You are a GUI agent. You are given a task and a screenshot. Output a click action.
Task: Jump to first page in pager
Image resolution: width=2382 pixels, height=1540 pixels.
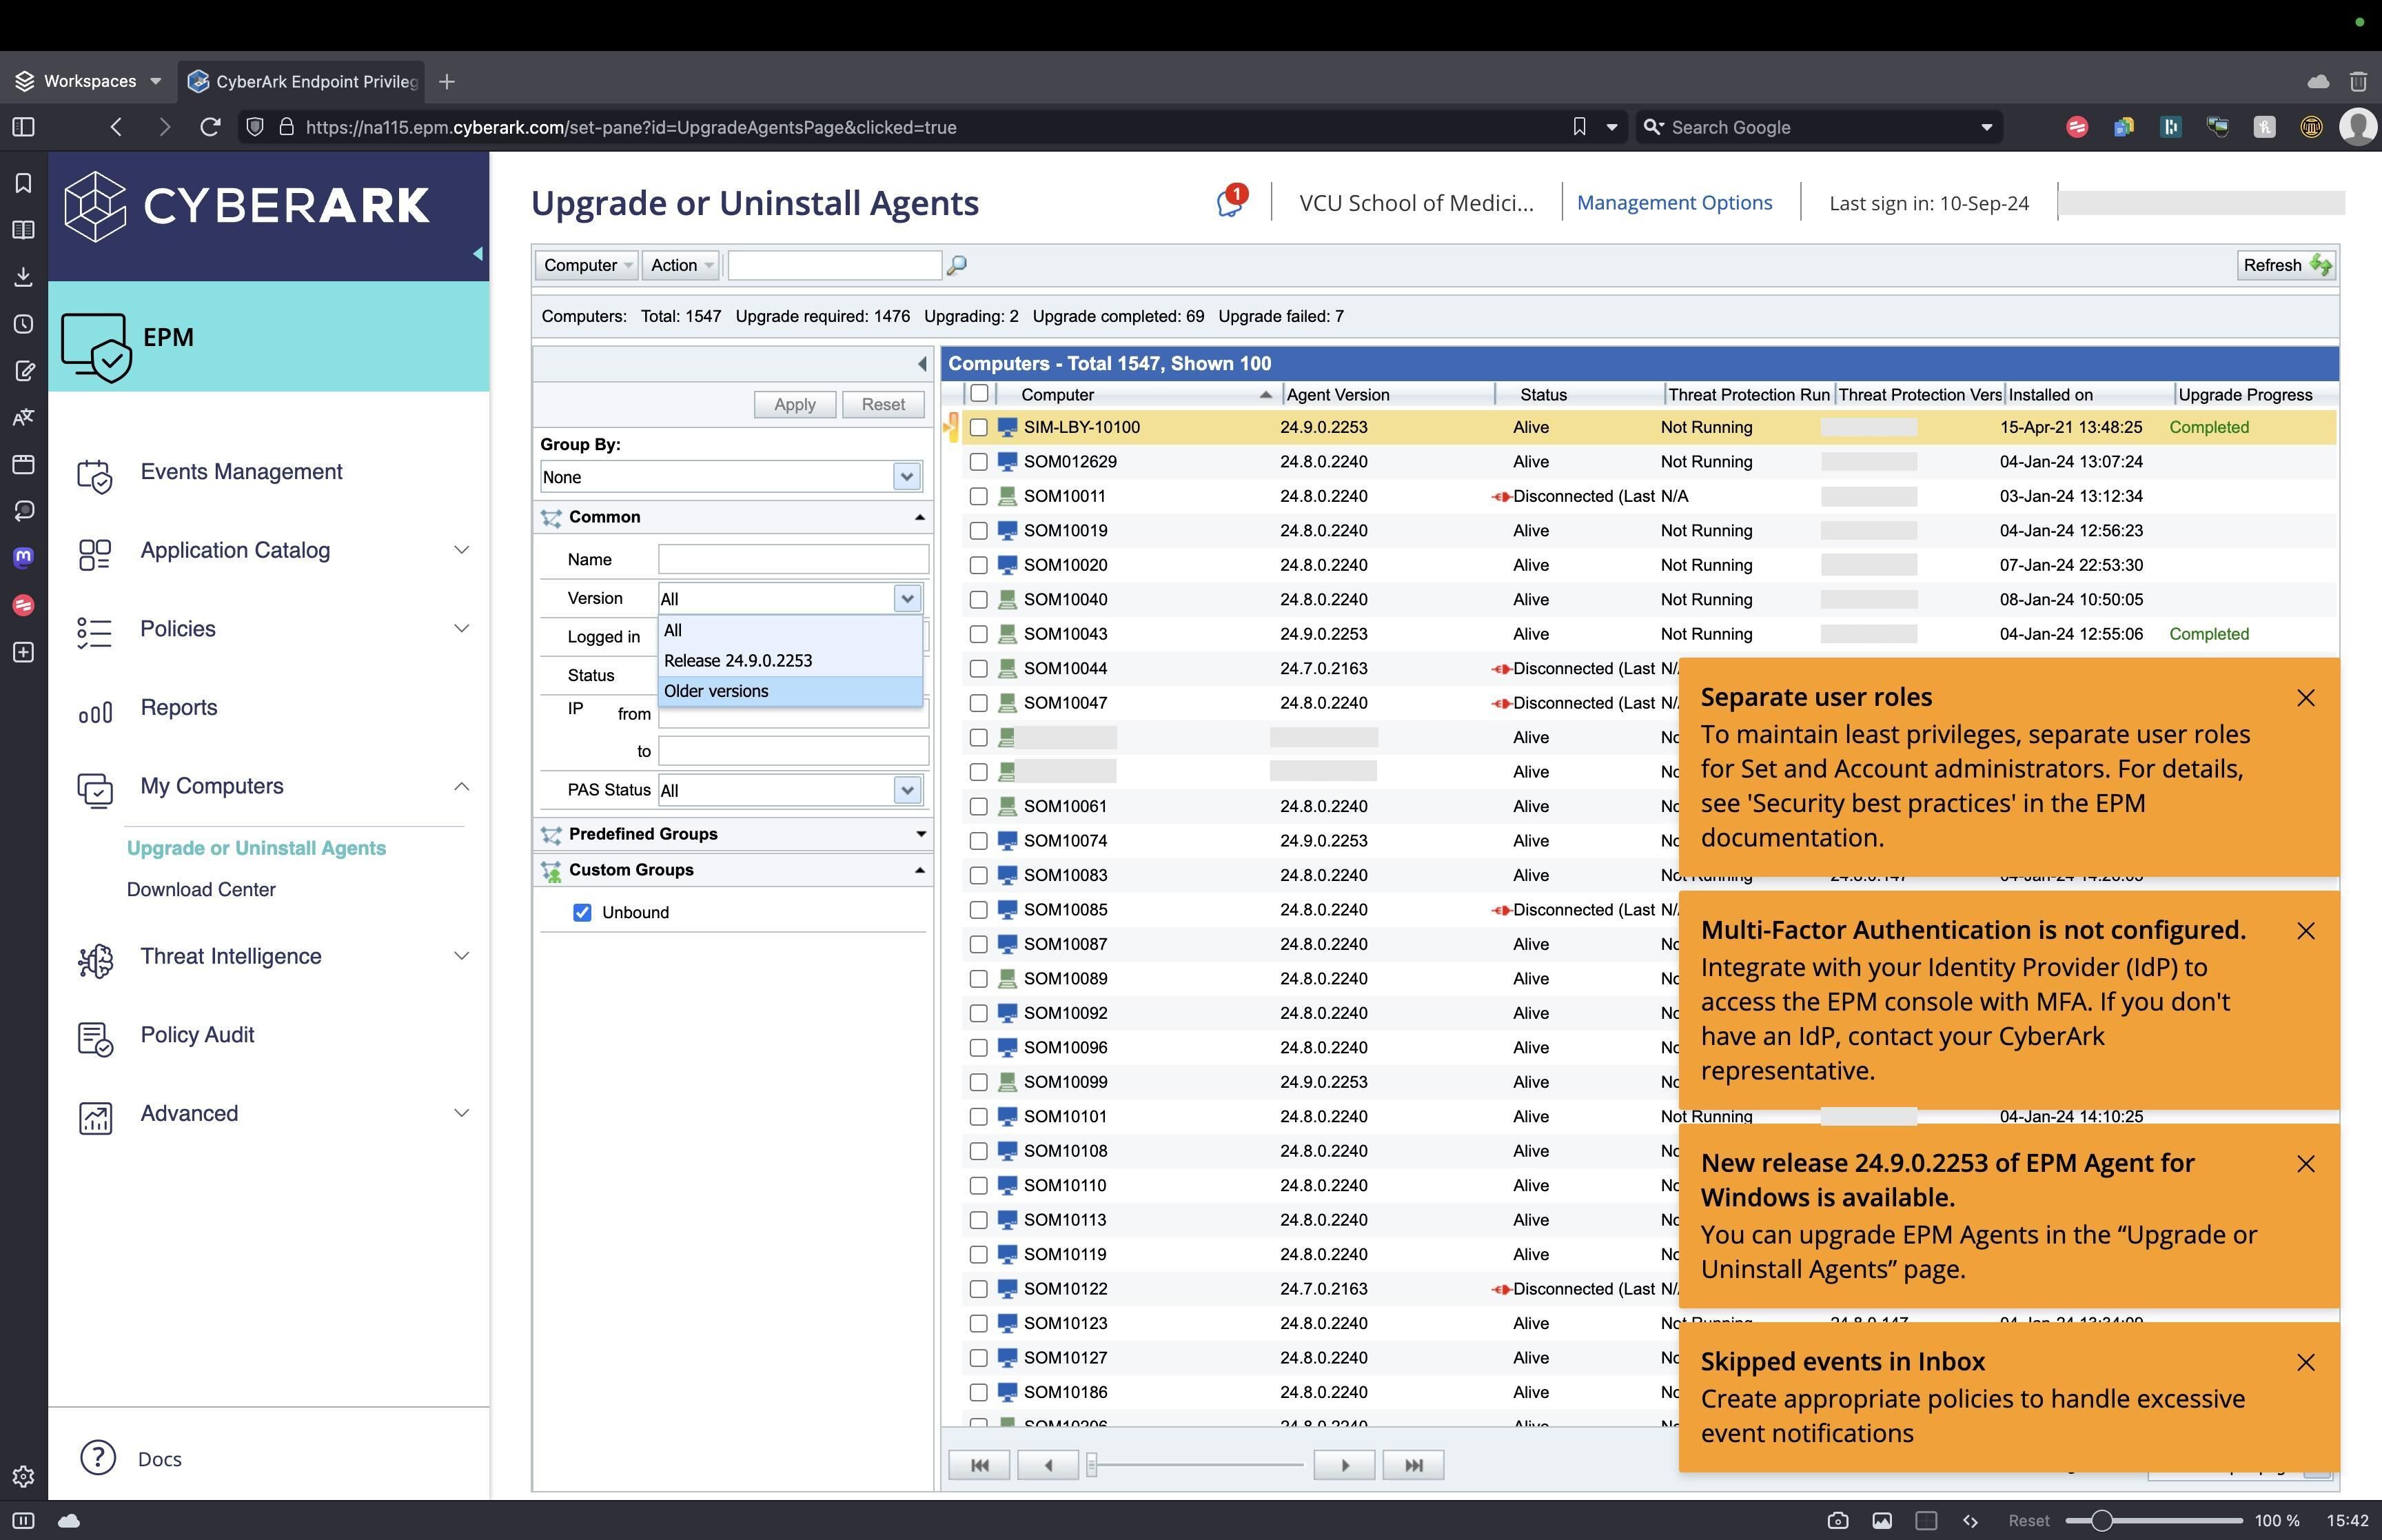click(979, 1465)
